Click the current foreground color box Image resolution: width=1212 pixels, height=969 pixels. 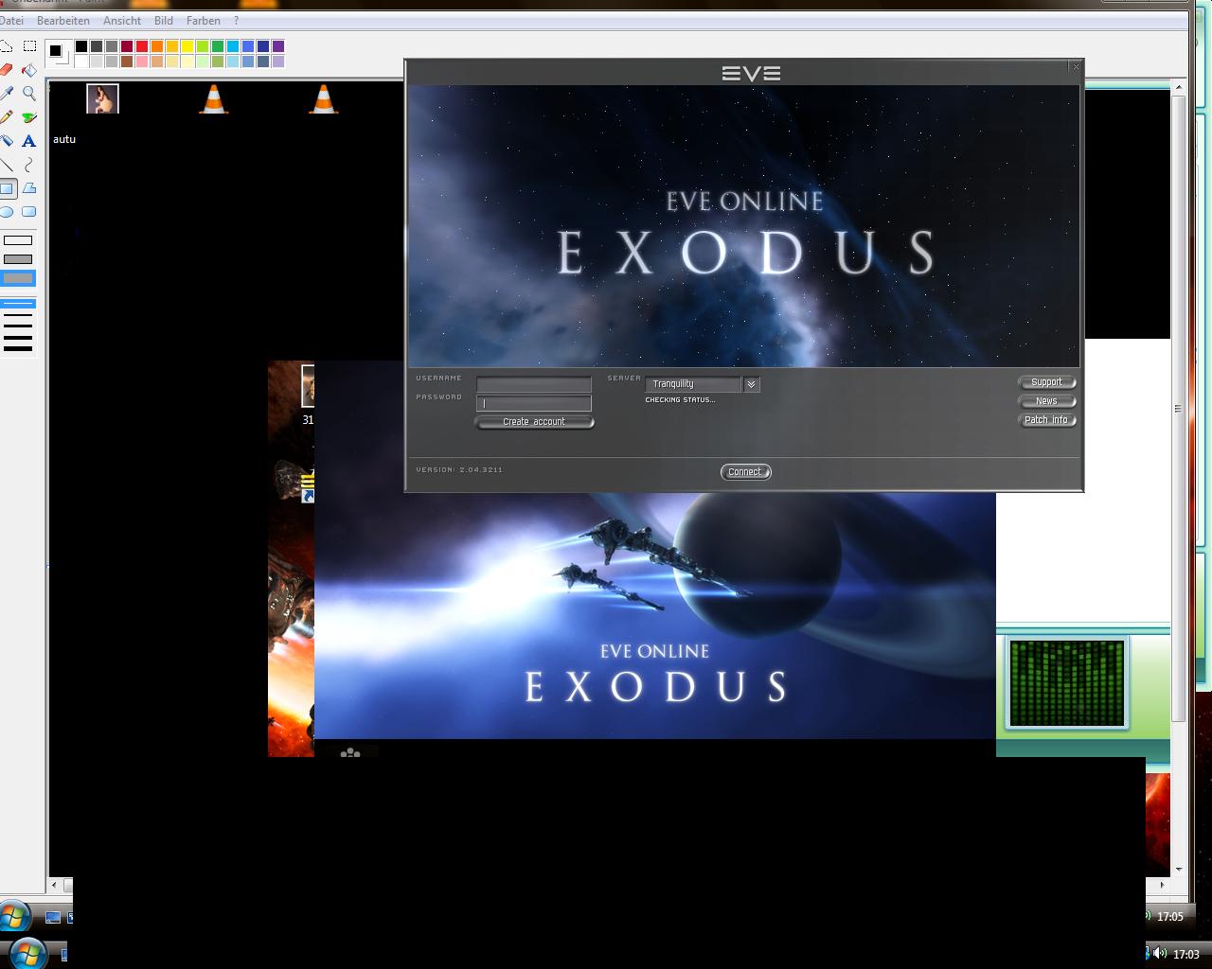55,50
